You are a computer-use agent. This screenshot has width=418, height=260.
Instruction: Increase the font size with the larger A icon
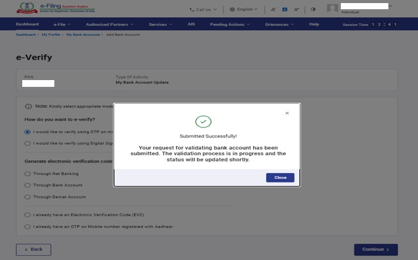click(296, 9)
